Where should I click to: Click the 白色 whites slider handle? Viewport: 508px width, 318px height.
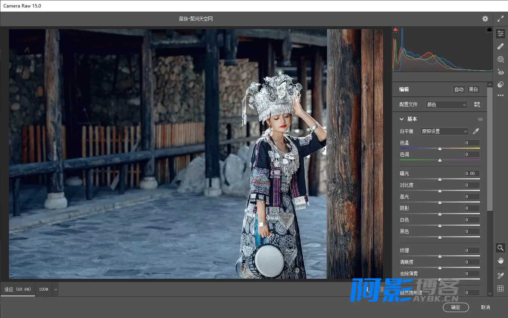click(x=440, y=226)
